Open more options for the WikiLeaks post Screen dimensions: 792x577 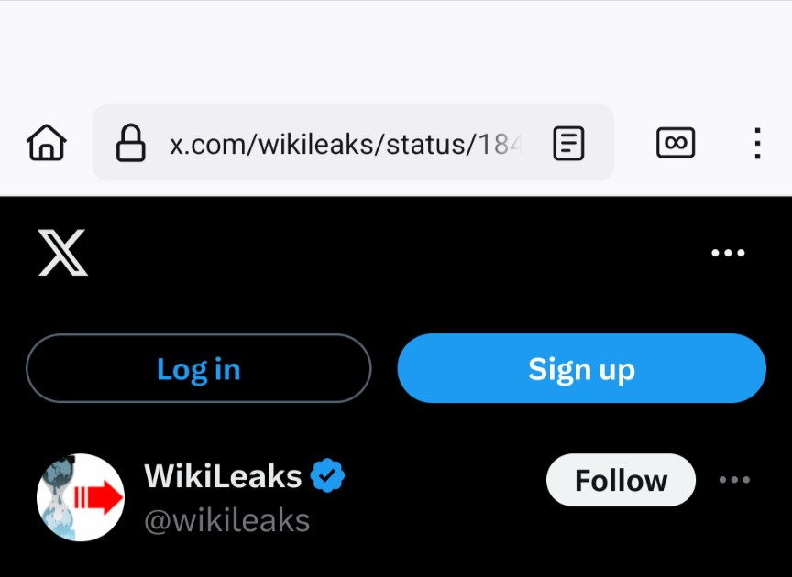tap(734, 480)
